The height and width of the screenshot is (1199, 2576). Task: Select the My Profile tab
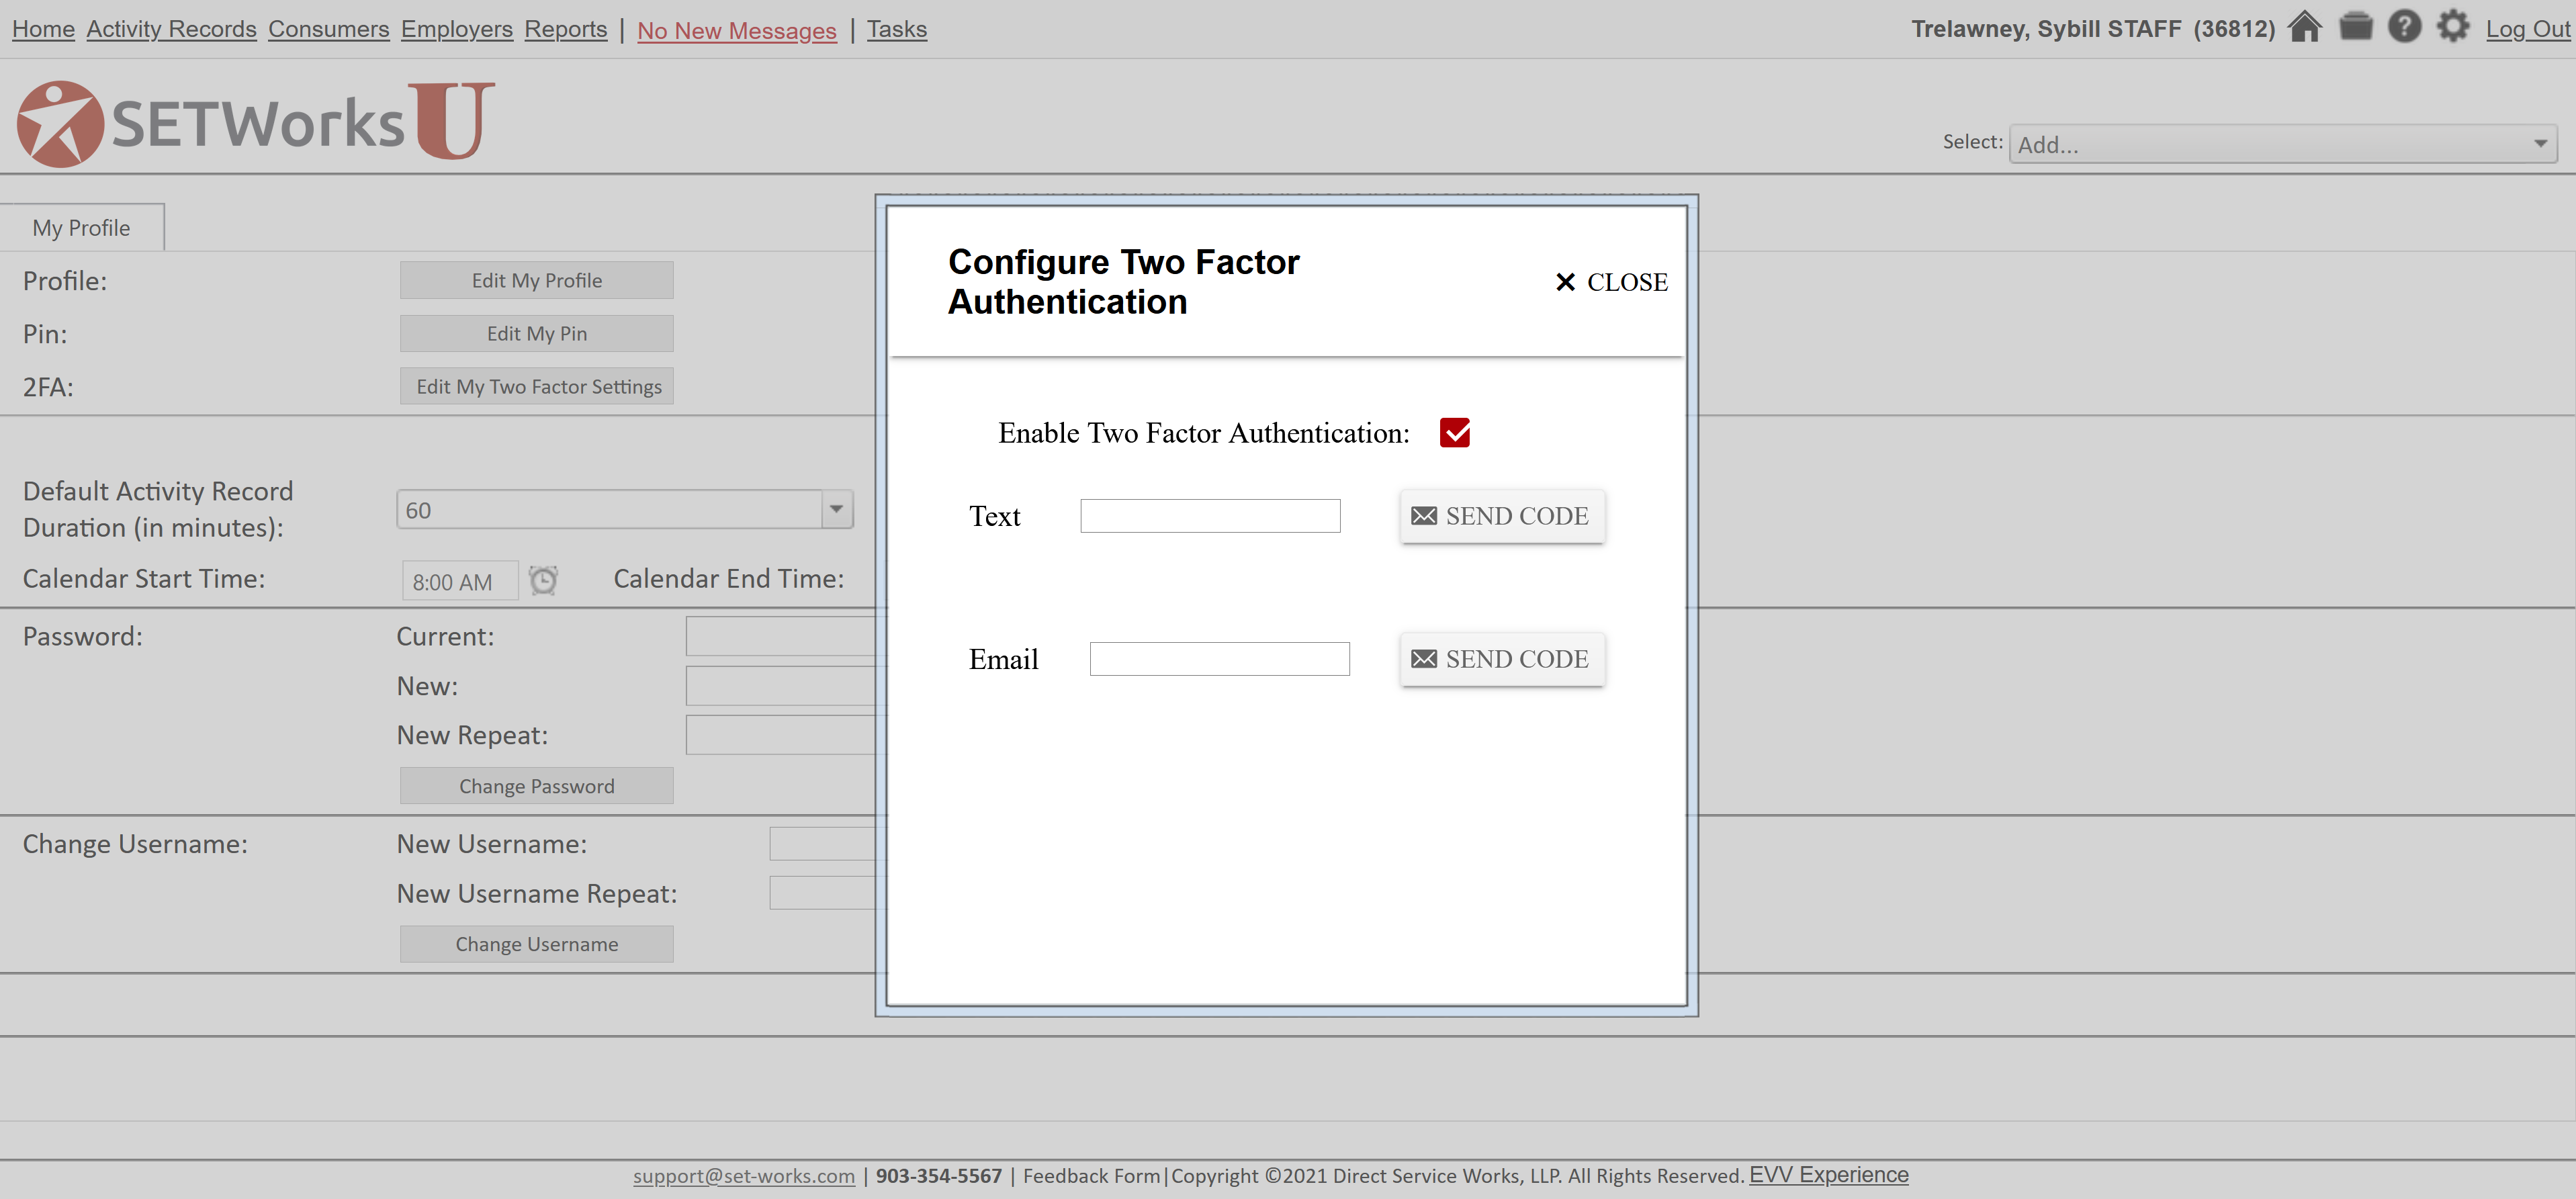pyautogui.click(x=81, y=228)
